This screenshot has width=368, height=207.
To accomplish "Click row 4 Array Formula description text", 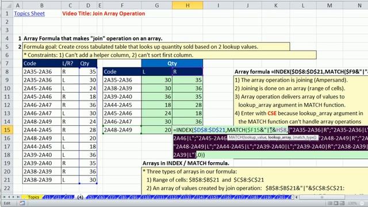I will 93,39.
